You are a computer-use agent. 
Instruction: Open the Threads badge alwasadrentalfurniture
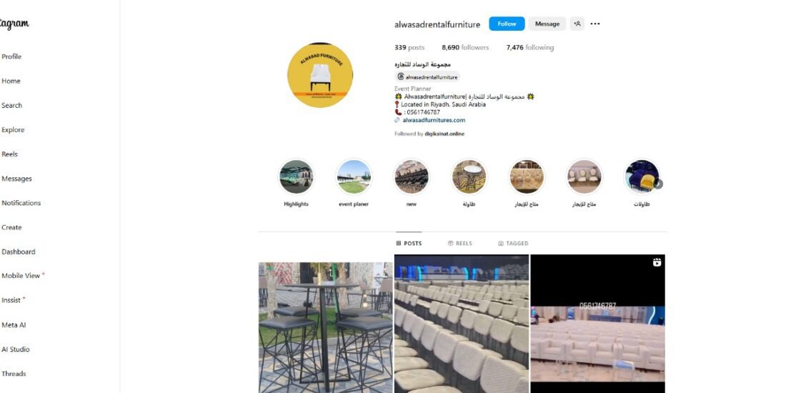(x=427, y=76)
